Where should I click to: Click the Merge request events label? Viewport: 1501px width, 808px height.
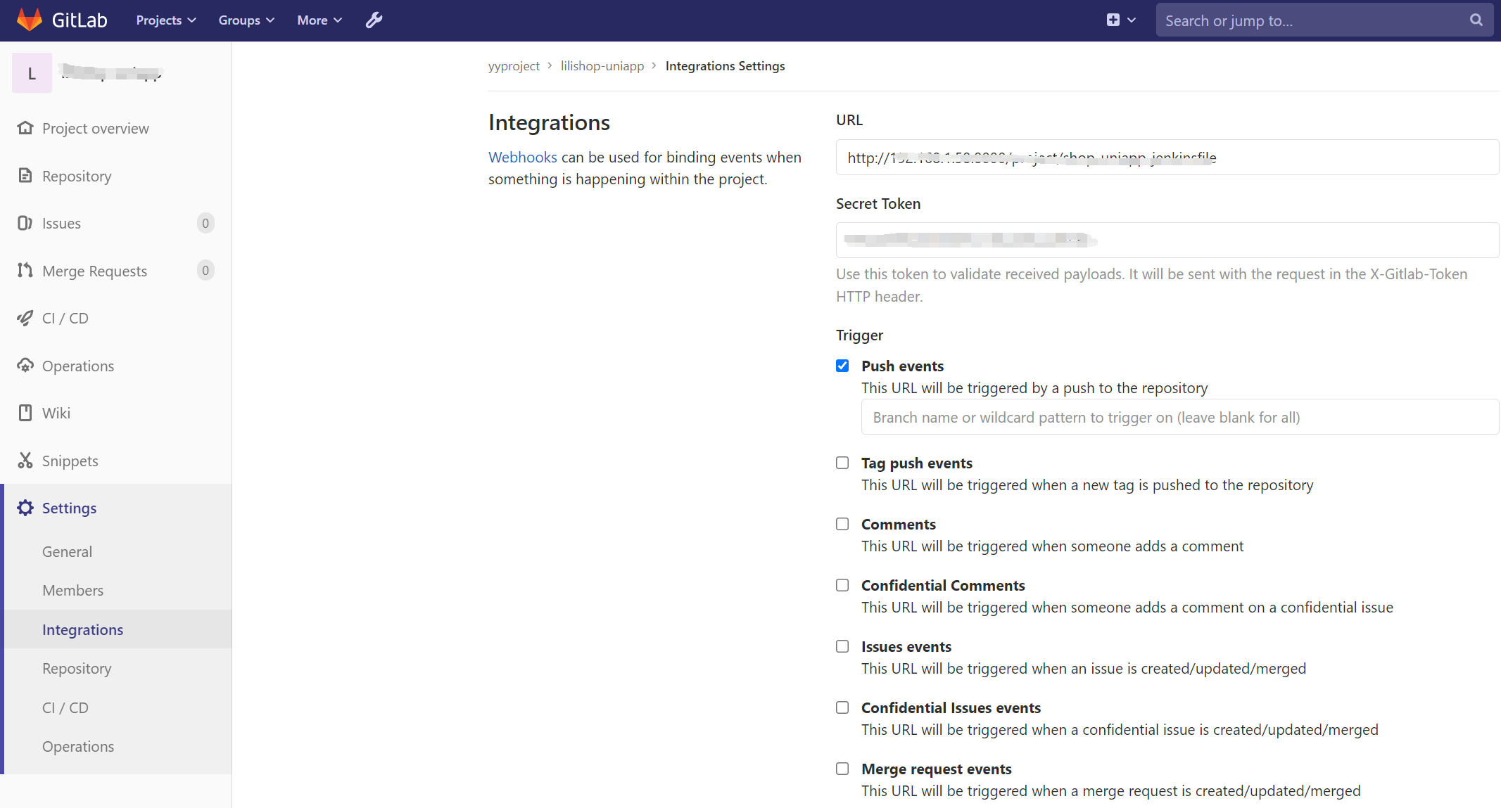[x=936, y=769]
